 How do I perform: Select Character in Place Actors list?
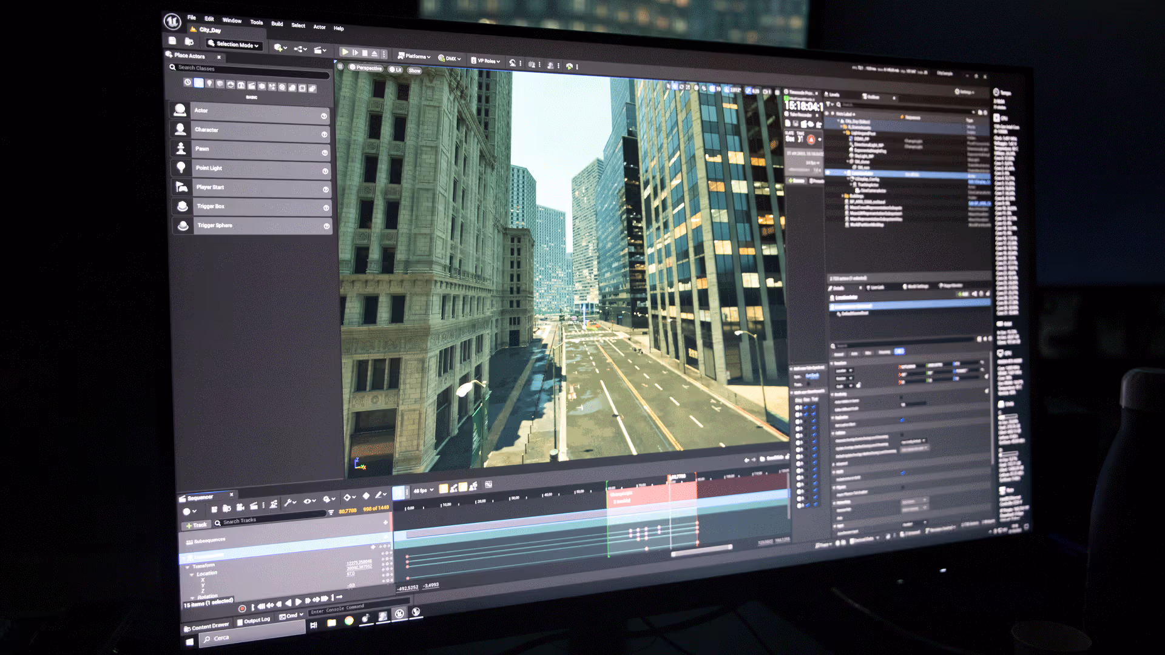tap(250, 131)
